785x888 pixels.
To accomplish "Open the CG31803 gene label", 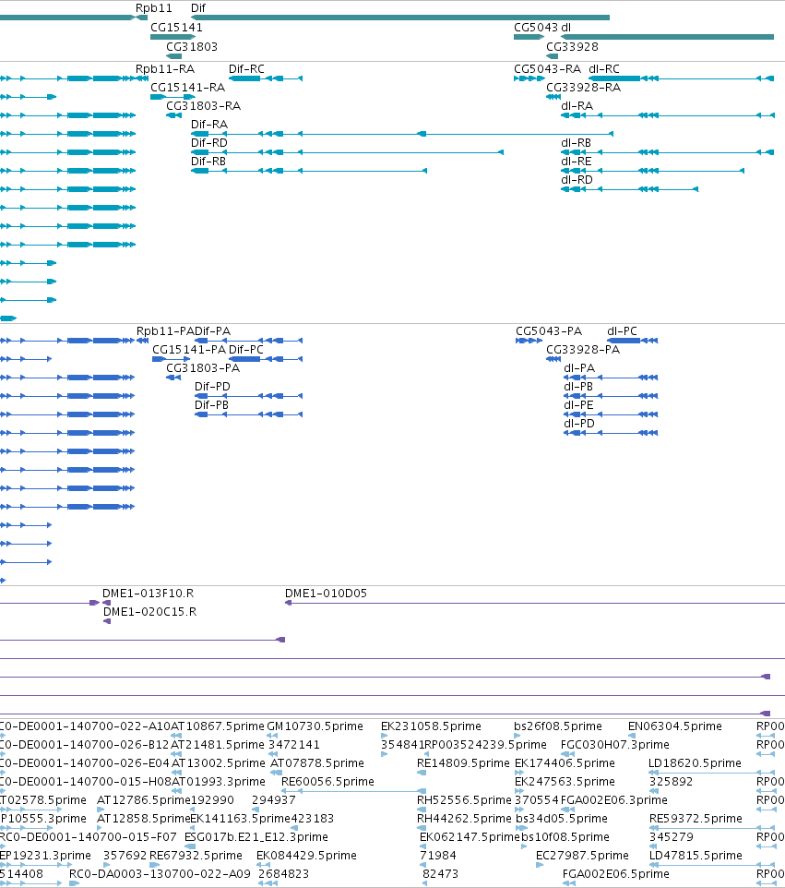I will pyautogui.click(x=192, y=47).
